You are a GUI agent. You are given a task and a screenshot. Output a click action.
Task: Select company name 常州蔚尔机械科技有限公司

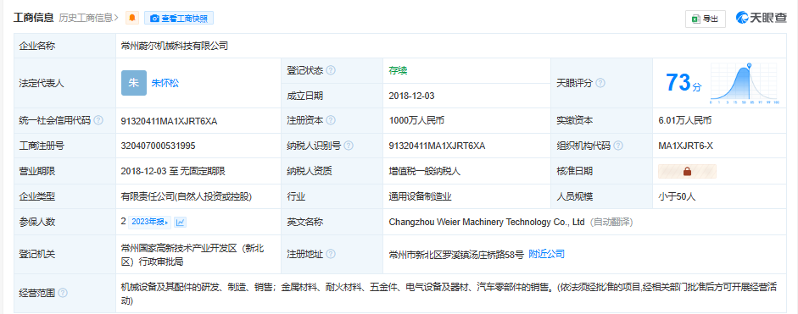(x=175, y=46)
